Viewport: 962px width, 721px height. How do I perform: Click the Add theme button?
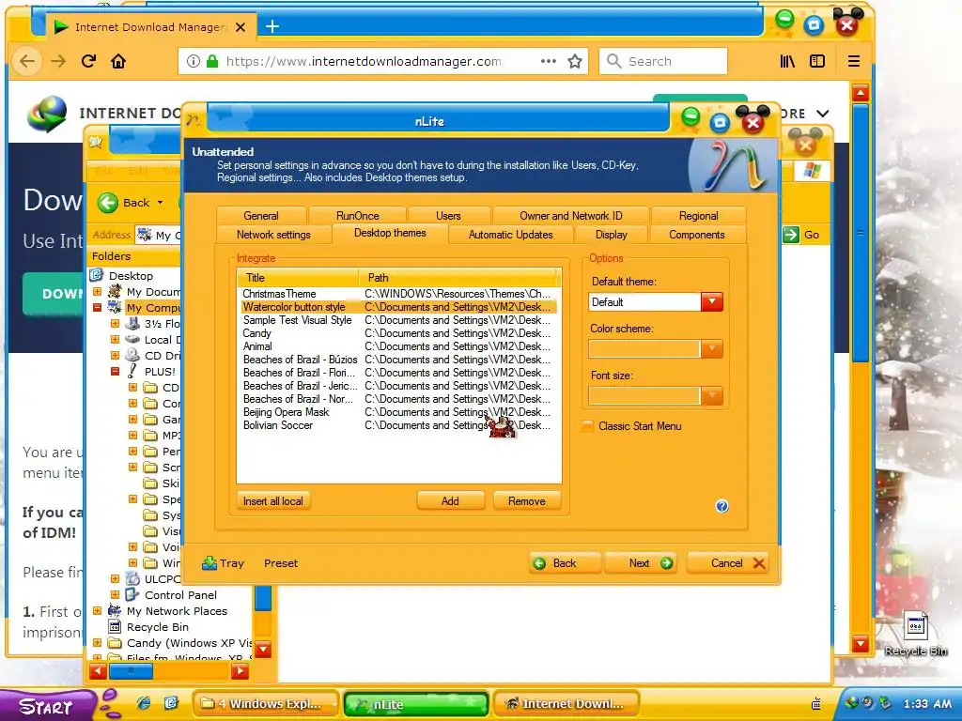pos(450,501)
